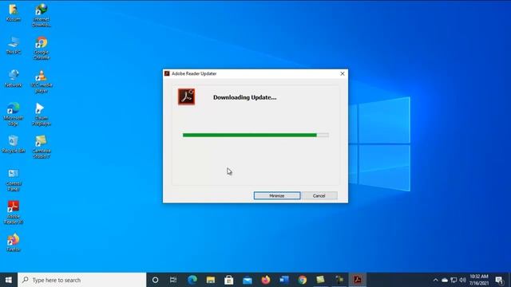The width and height of the screenshot is (511, 287).
Task: Close the Adobe Reader Updater dialog
Action: point(343,73)
